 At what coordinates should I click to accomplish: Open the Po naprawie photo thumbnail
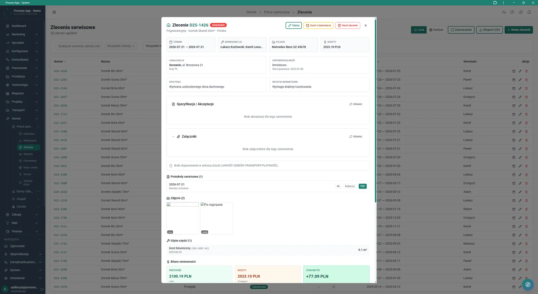217,218
